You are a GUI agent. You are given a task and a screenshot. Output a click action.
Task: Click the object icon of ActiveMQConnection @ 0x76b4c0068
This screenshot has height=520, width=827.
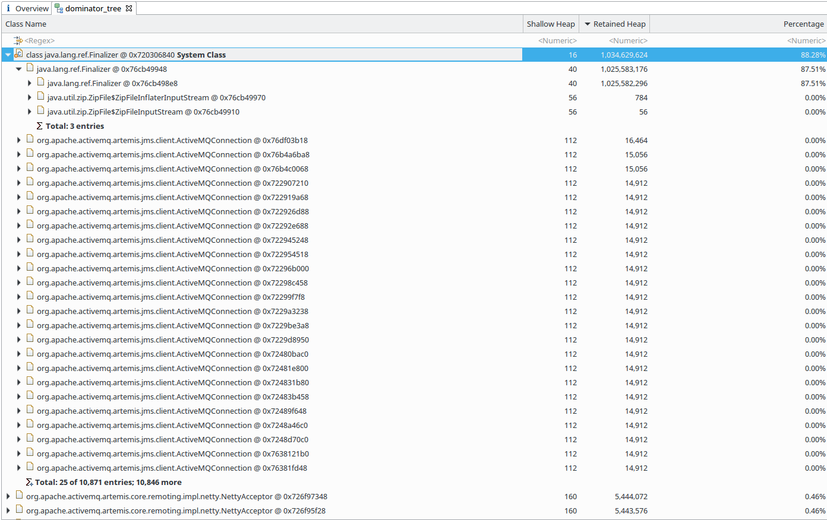click(30, 168)
